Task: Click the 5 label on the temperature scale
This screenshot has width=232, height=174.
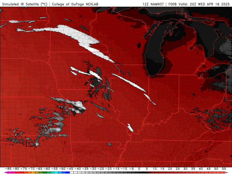Action: (x=147, y=169)
